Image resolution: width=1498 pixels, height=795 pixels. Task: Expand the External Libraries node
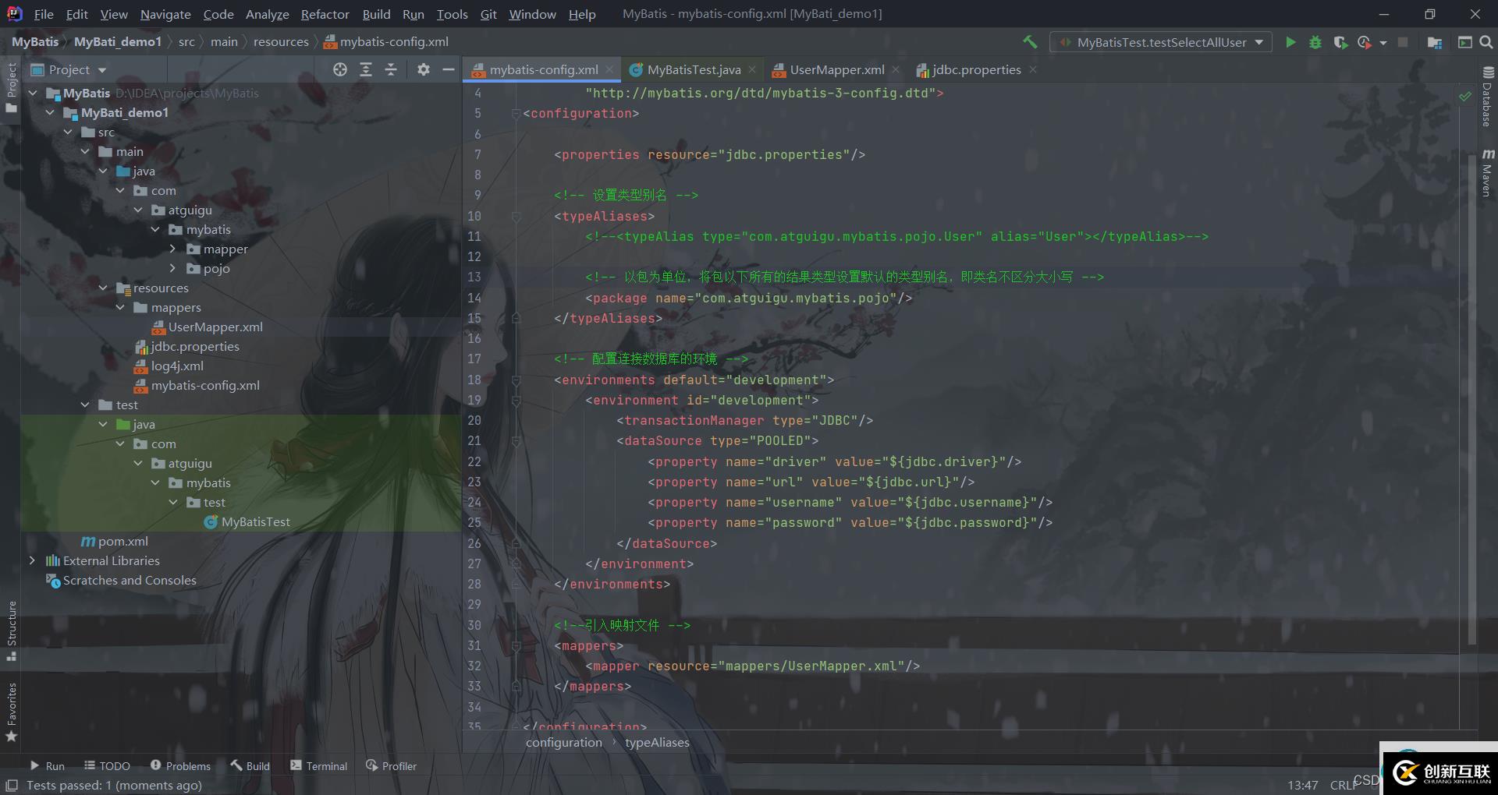coord(32,560)
